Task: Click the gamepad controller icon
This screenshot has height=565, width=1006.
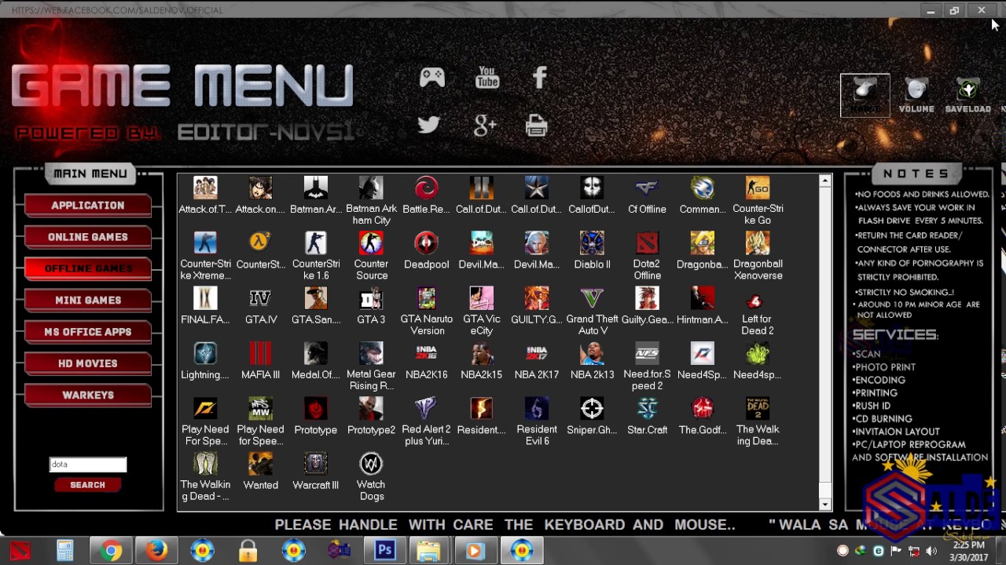Action: click(x=431, y=77)
